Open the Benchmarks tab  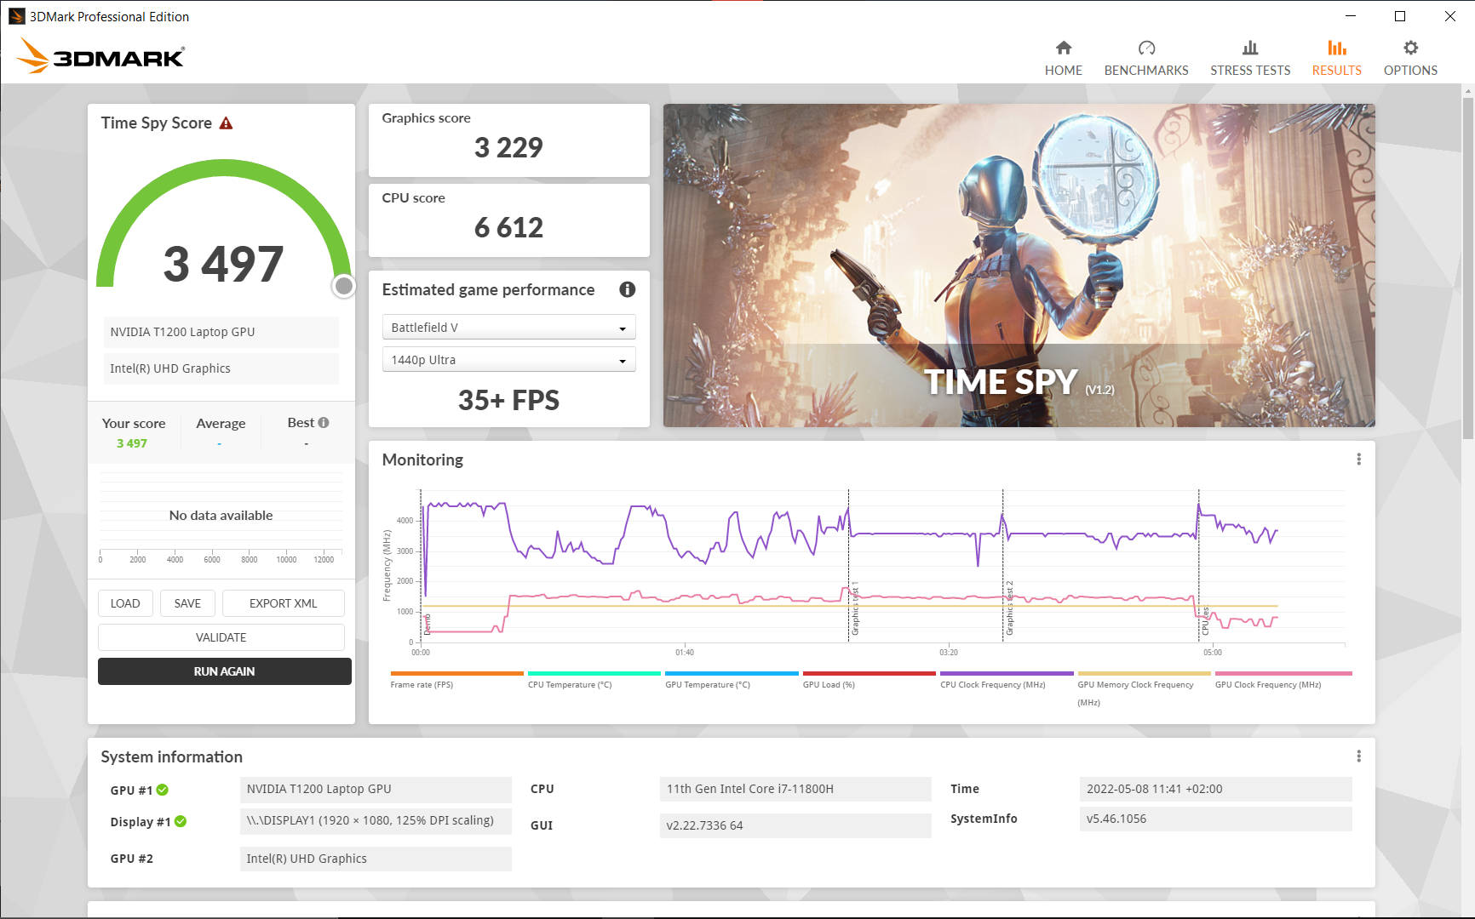point(1146,58)
